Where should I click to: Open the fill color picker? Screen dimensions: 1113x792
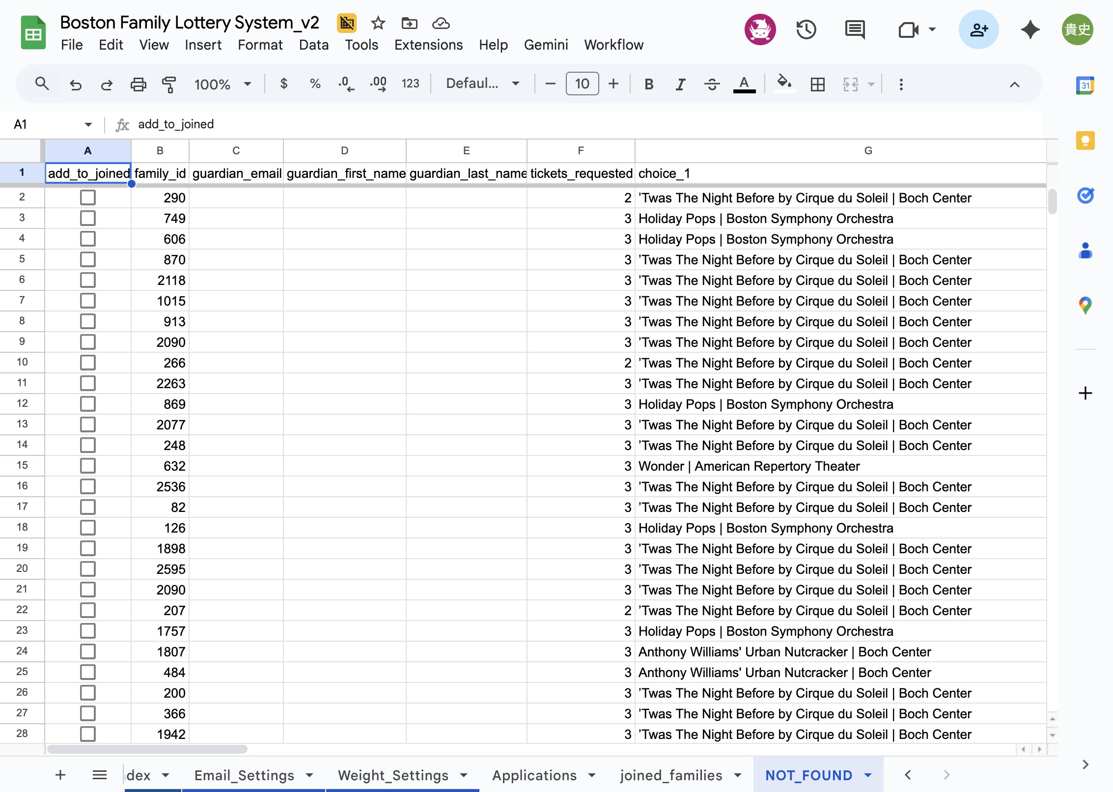[x=784, y=84]
